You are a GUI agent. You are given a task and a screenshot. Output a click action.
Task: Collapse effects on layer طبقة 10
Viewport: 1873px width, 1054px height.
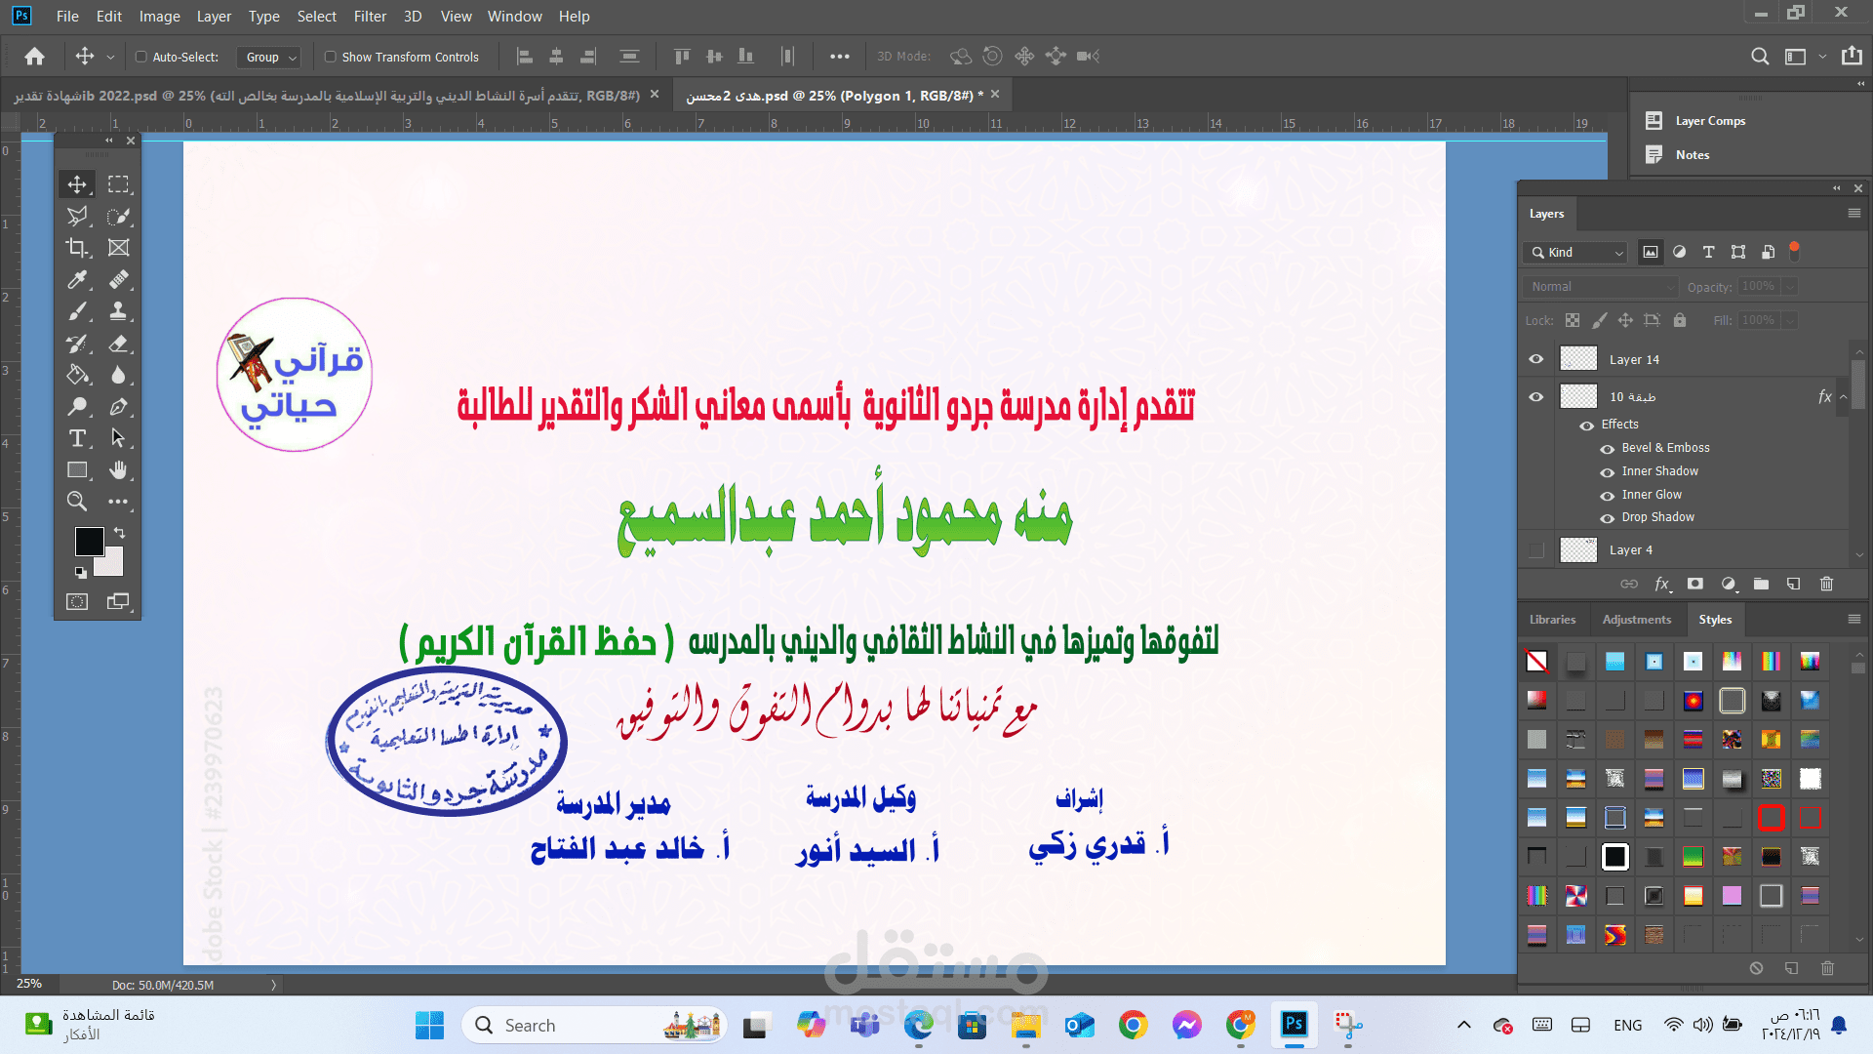[x=1843, y=397]
